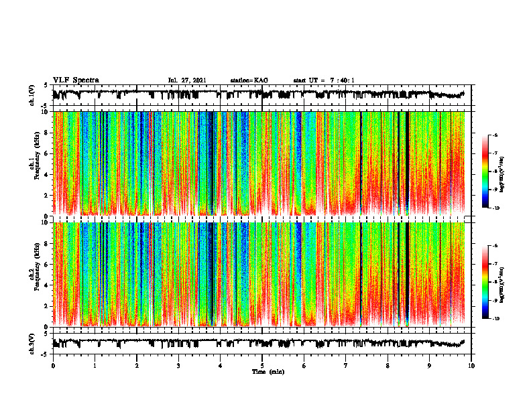The image size is (531, 410).
Task: Click time axis tick label "6"
Action: pos(304,366)
